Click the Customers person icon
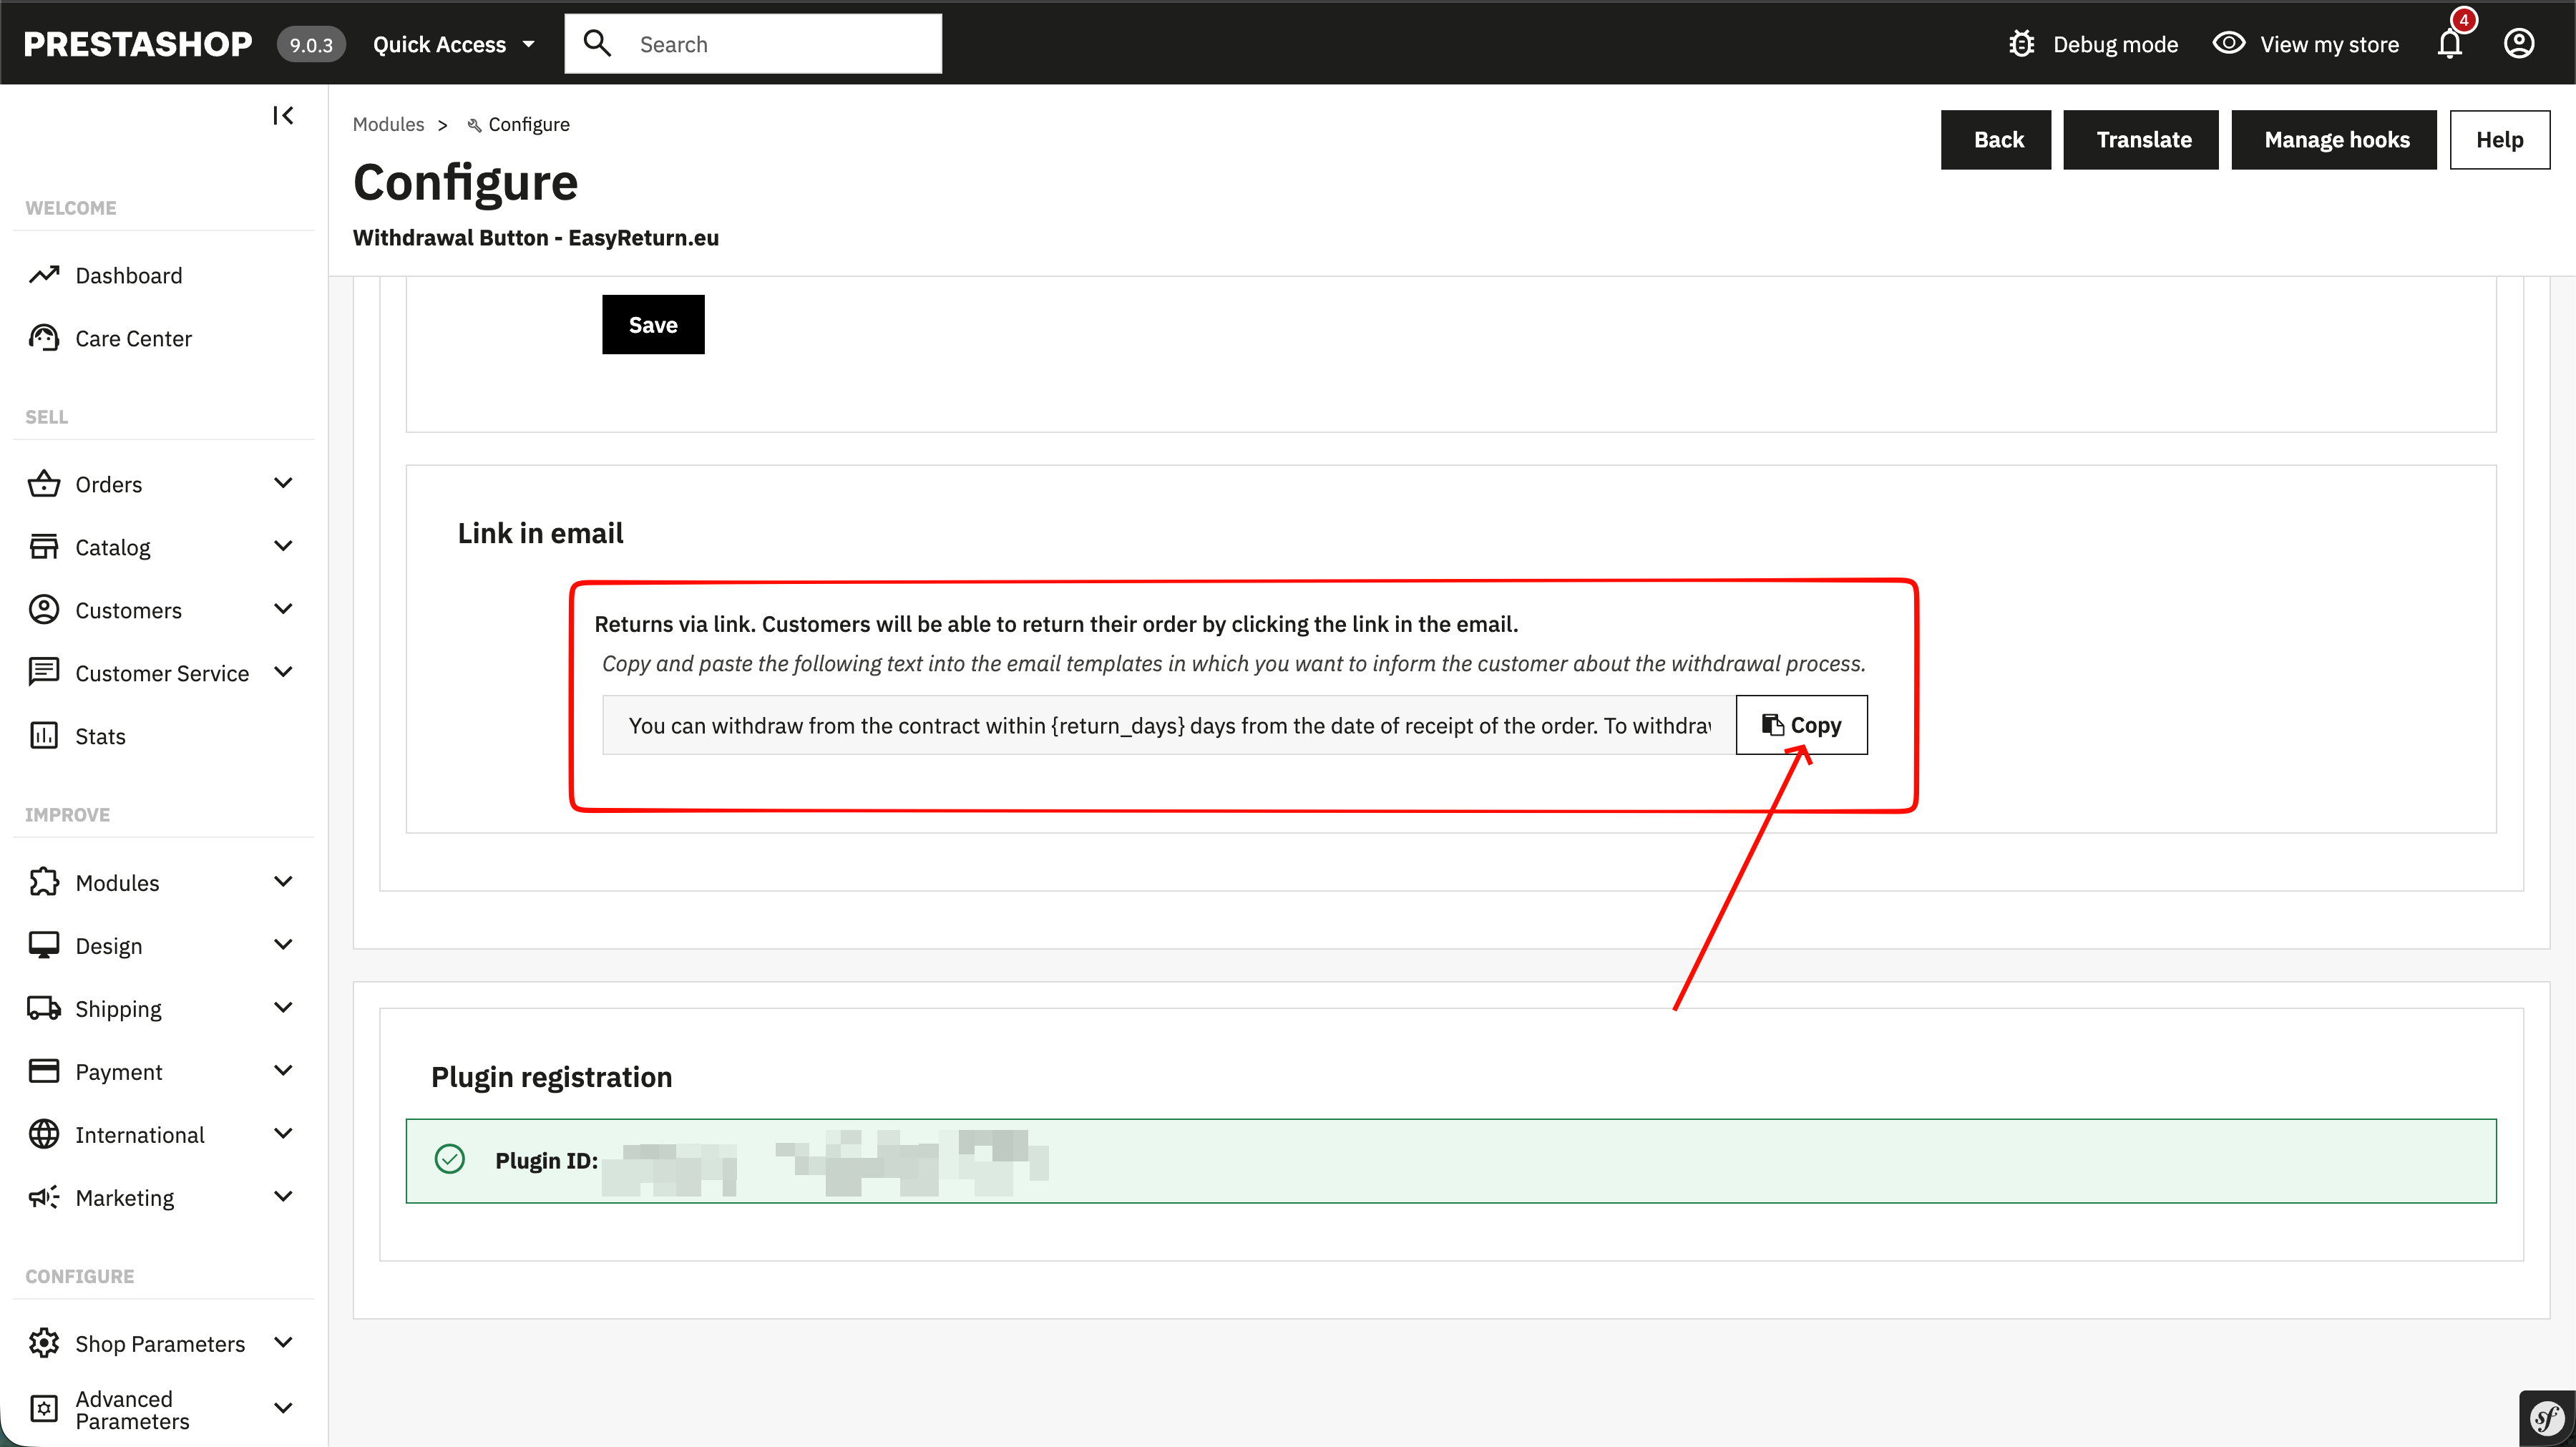 [x=44, y=610]
